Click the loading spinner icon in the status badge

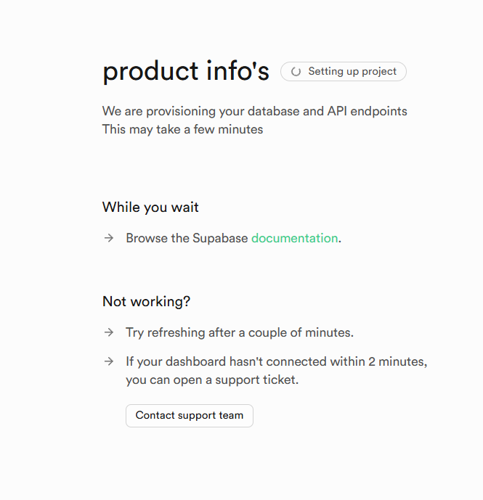[x=296, y=72]
